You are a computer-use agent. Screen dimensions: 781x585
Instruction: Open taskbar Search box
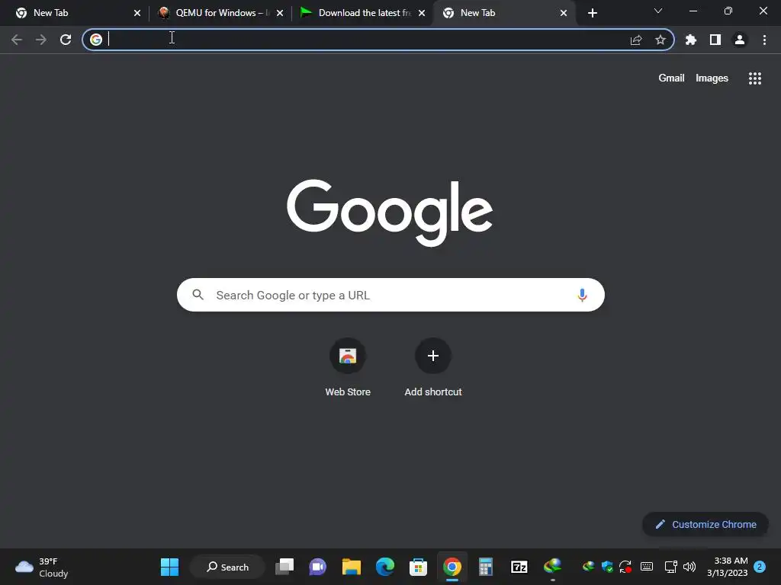(x=227, y=567)
